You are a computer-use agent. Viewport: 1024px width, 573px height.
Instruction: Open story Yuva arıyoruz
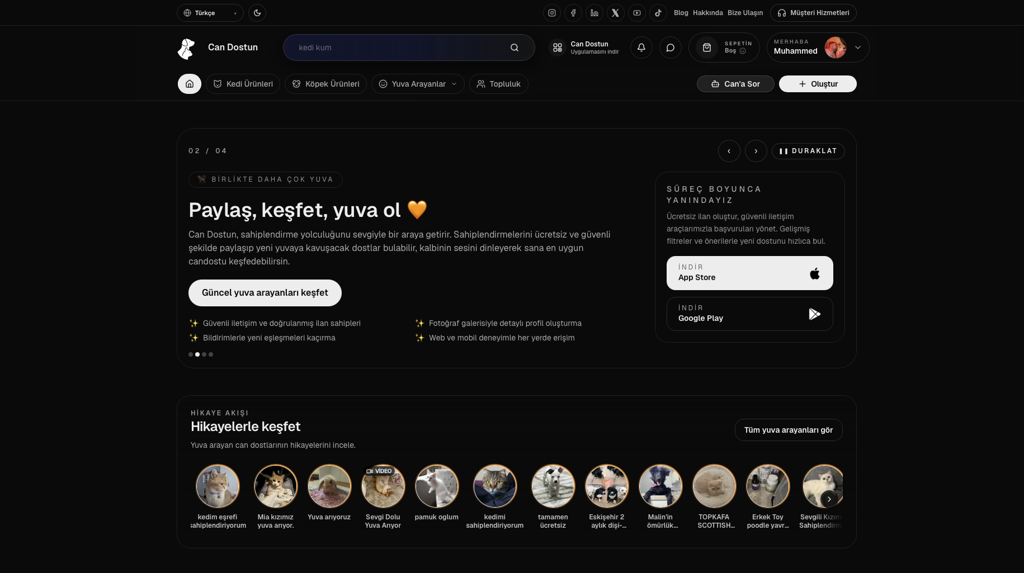pyautogui.click(x=329, y=486)
